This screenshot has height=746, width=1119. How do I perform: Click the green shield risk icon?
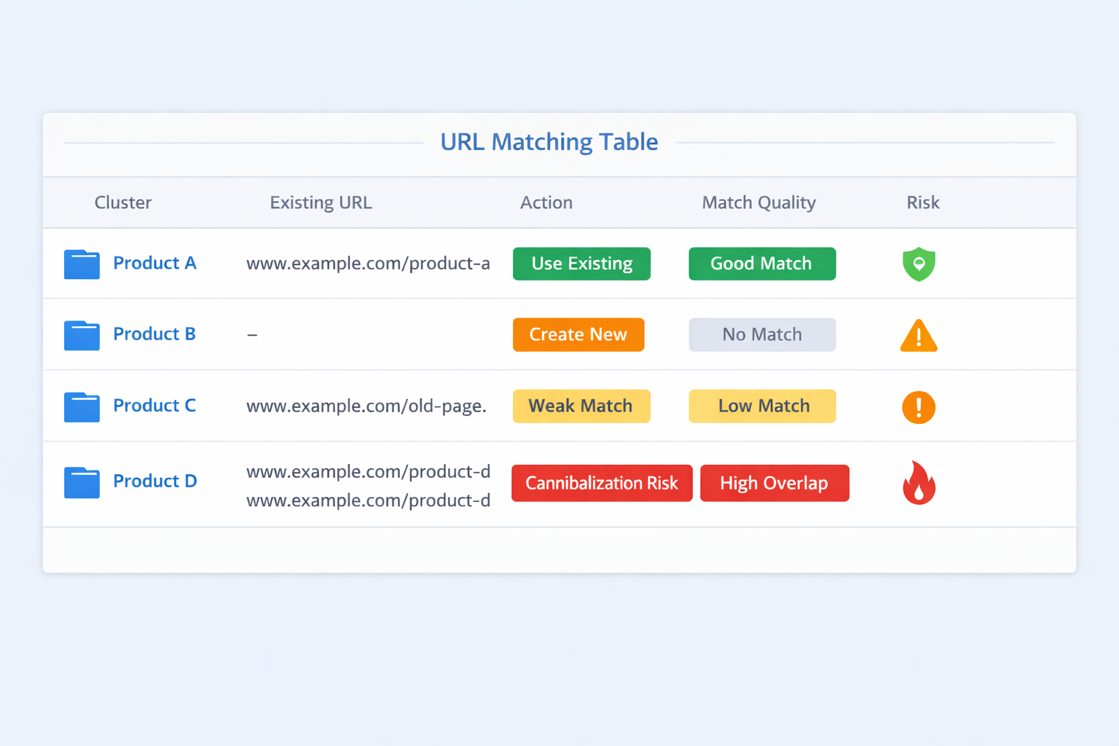(919, 264)
